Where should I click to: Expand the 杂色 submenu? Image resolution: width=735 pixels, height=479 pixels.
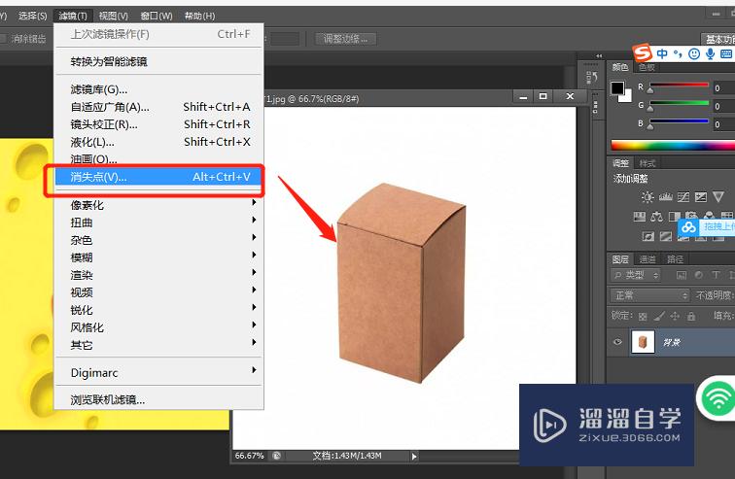(x=159, y=240)
